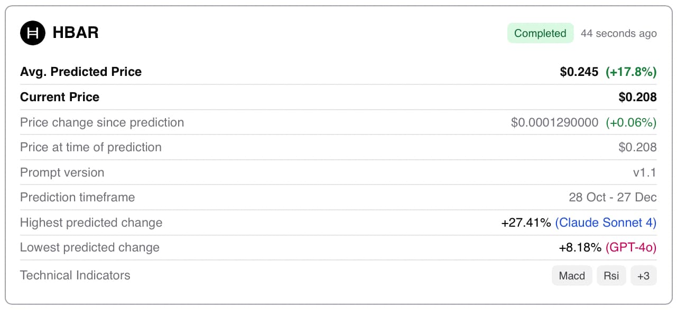The image size is (677, 310).
Task: Click the 28 Oct - 27 Dec timeframe
Action: [613, 197]
